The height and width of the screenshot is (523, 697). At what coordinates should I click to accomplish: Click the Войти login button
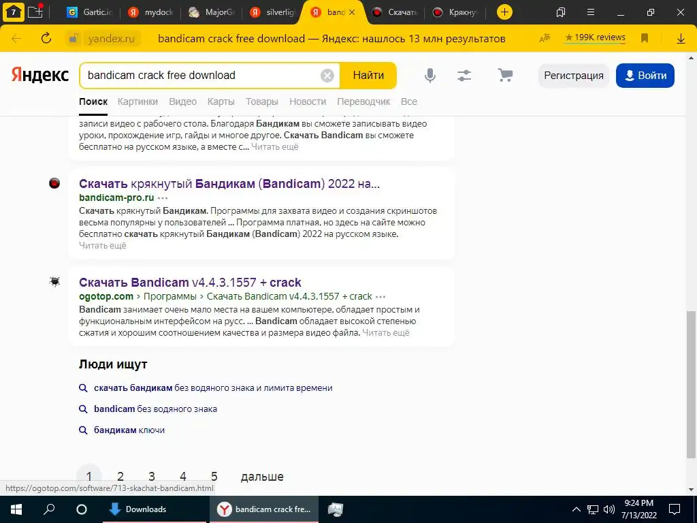click(645, 76)
